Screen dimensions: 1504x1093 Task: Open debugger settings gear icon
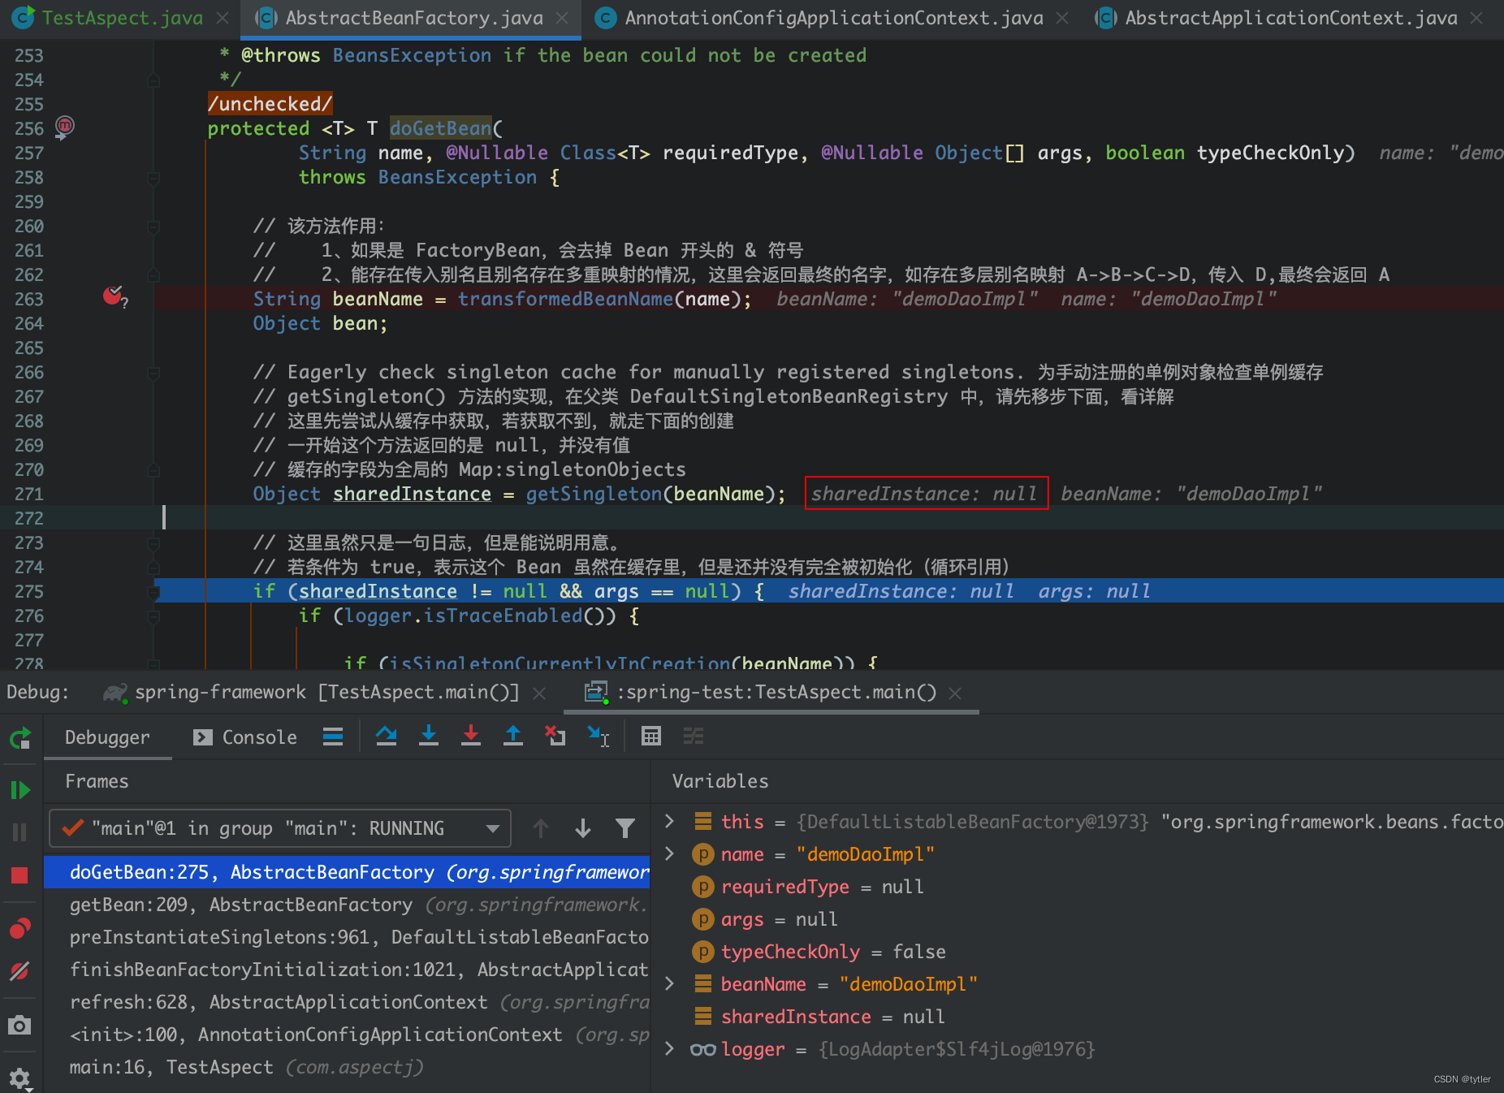[20, 1078]
